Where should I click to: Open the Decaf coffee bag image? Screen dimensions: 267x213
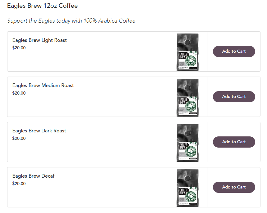click(188, 188)
